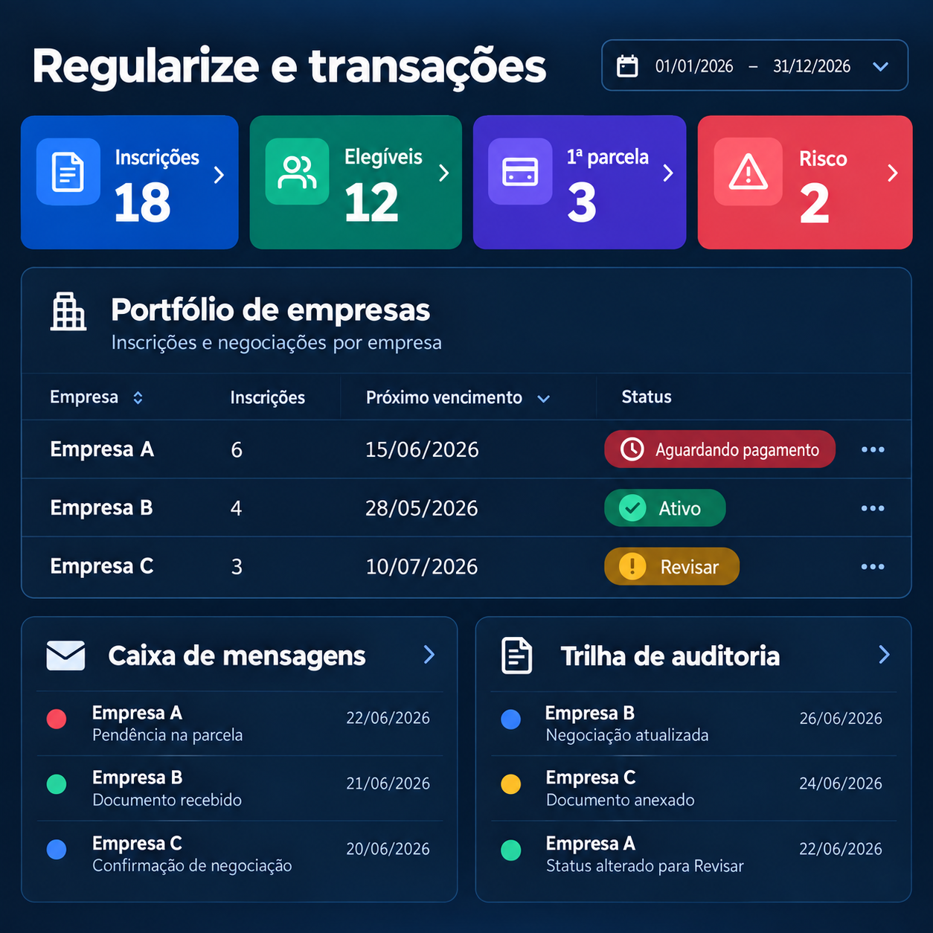Click the Próximo vencimento column header
Viewport: 933px width, 933px height.
point(444,397)
